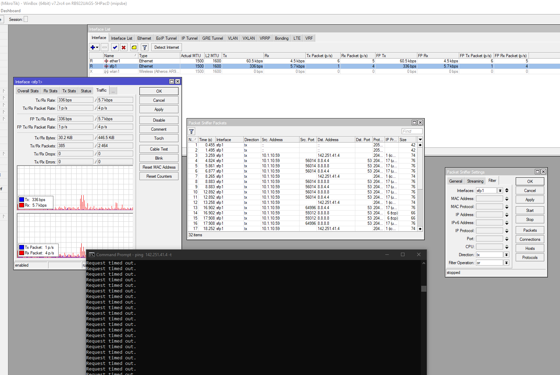Click the red Rx color swatch in rate graph legend
The width and height of the screenshot is (560, 375).
tap(22, 205)
